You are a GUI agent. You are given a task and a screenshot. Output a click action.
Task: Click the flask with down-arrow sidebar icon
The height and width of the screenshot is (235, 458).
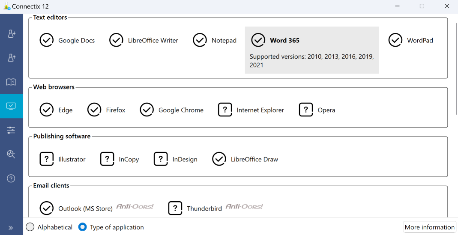(12, 34)
